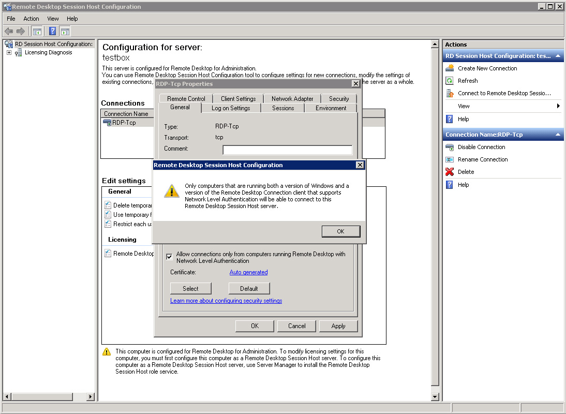Viewport: 566px width, 414px height.
Task: Click the Back arrow toolbar icon
Action: 9,32
